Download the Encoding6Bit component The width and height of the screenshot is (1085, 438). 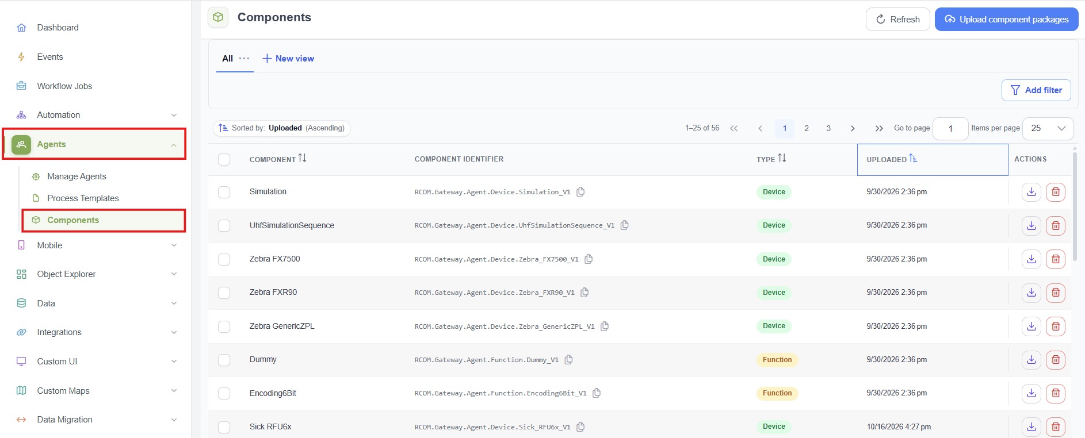click(1031, 393)
